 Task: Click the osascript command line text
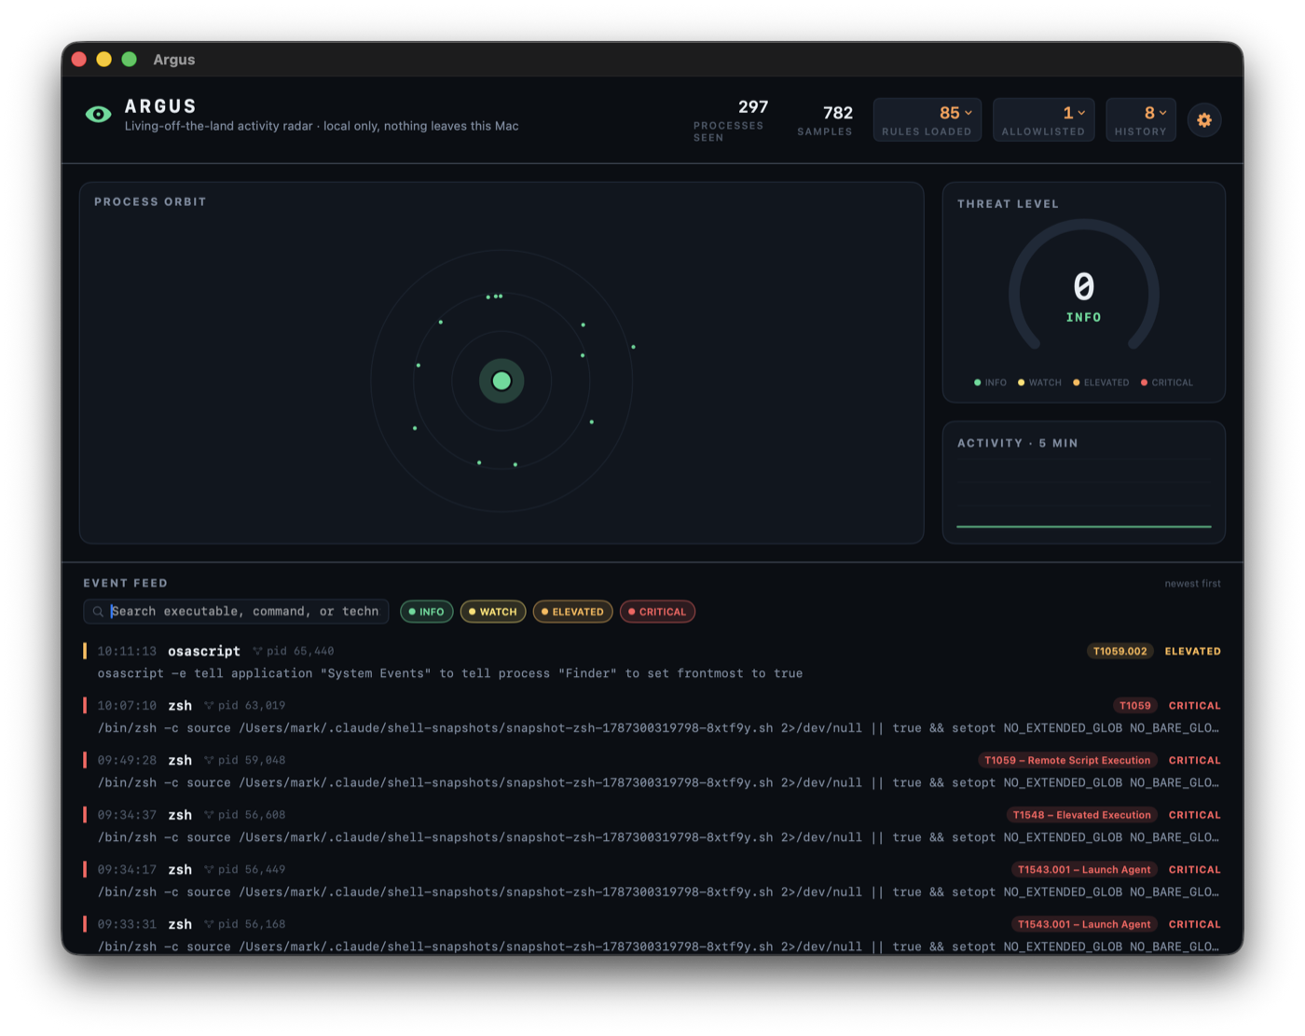pos(450,673)
